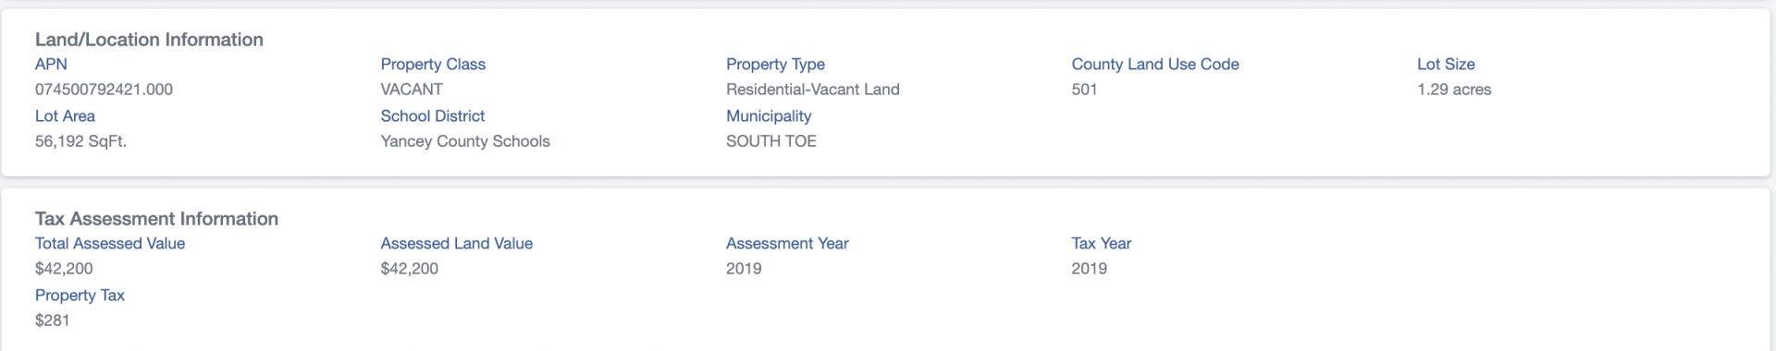Image resolution: width=1776 pixels, height=351 pixels.
Task: Click the Property Tax label
Action: coord(80,295)
